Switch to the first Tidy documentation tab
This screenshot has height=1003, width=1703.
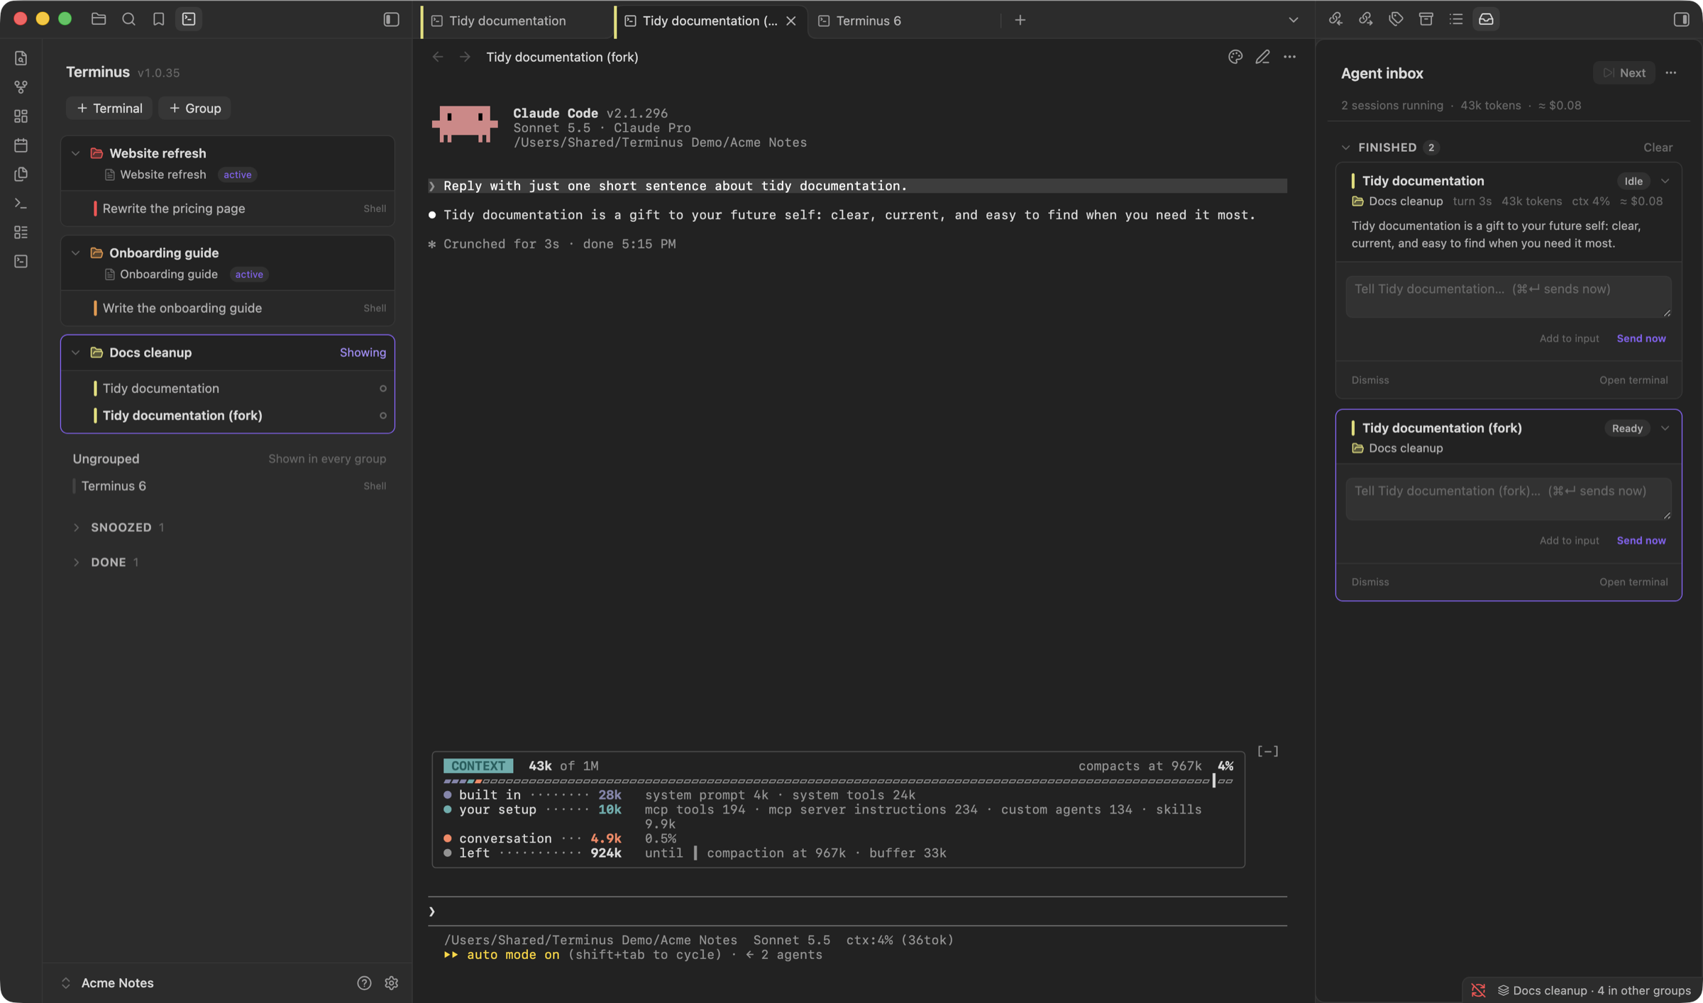click(x=517, y=21)
